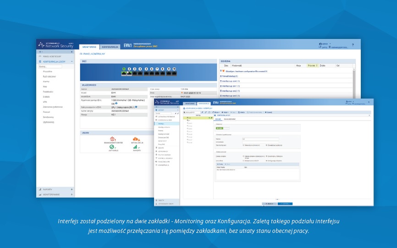This screenshot has width=397, height=248.
Task: Toggle the green Włączone interface switch
Action: tap(222, 128)
